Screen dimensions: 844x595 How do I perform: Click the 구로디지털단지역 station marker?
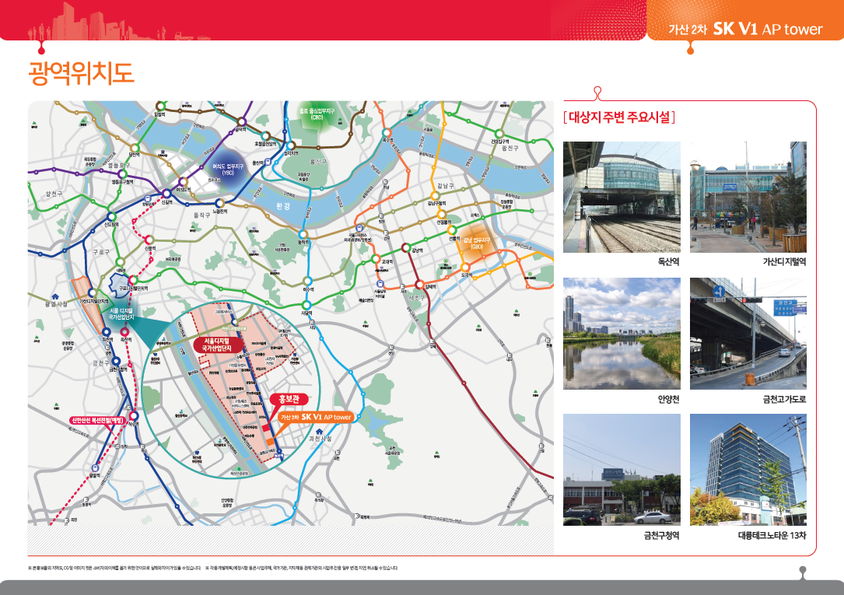tap(132, 280)
